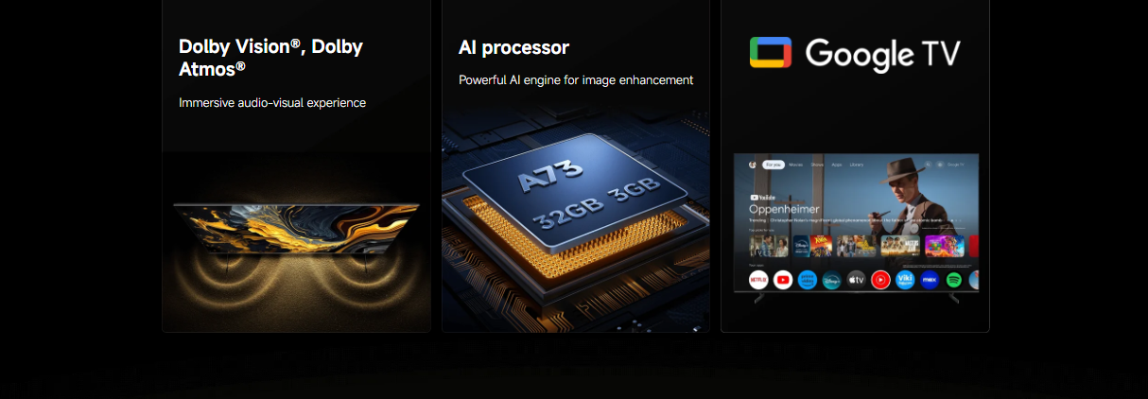Click the Netflix app icon on TV screen
Viewport: 1148px width, 399px height.
pos(758,280)
